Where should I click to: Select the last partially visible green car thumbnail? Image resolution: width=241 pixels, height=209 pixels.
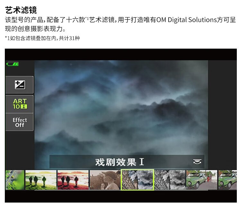point(228,180)
